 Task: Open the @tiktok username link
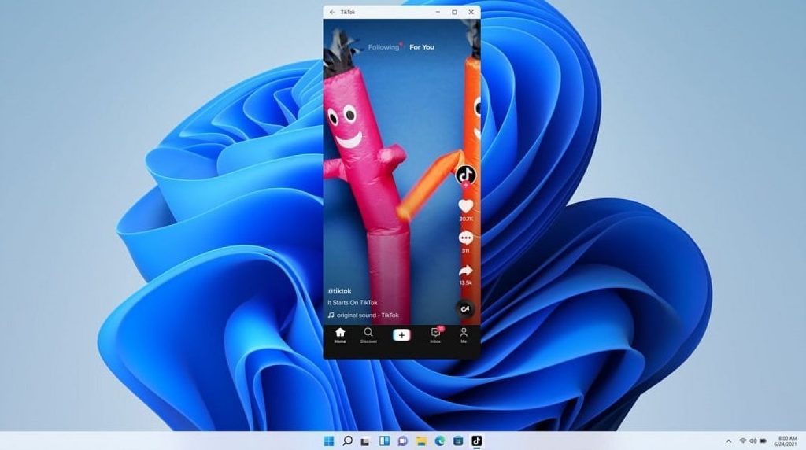340,291
